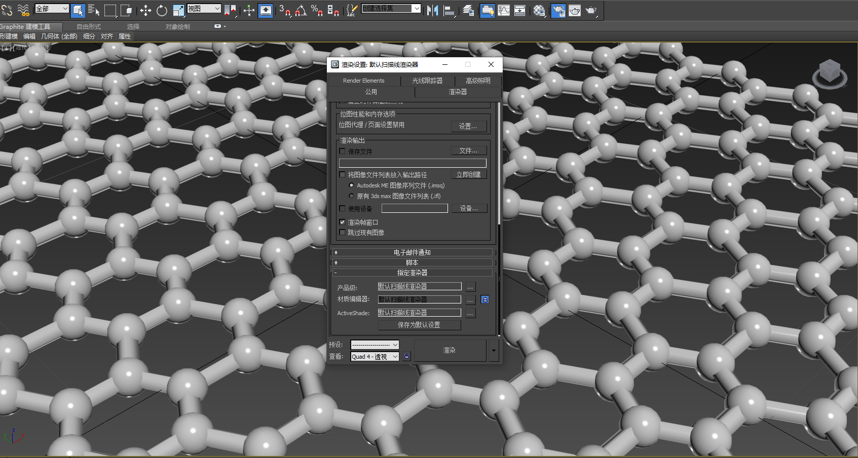
Task: Open the Quad 4 - 透视 view dropdown
Action: coord(375,357)
